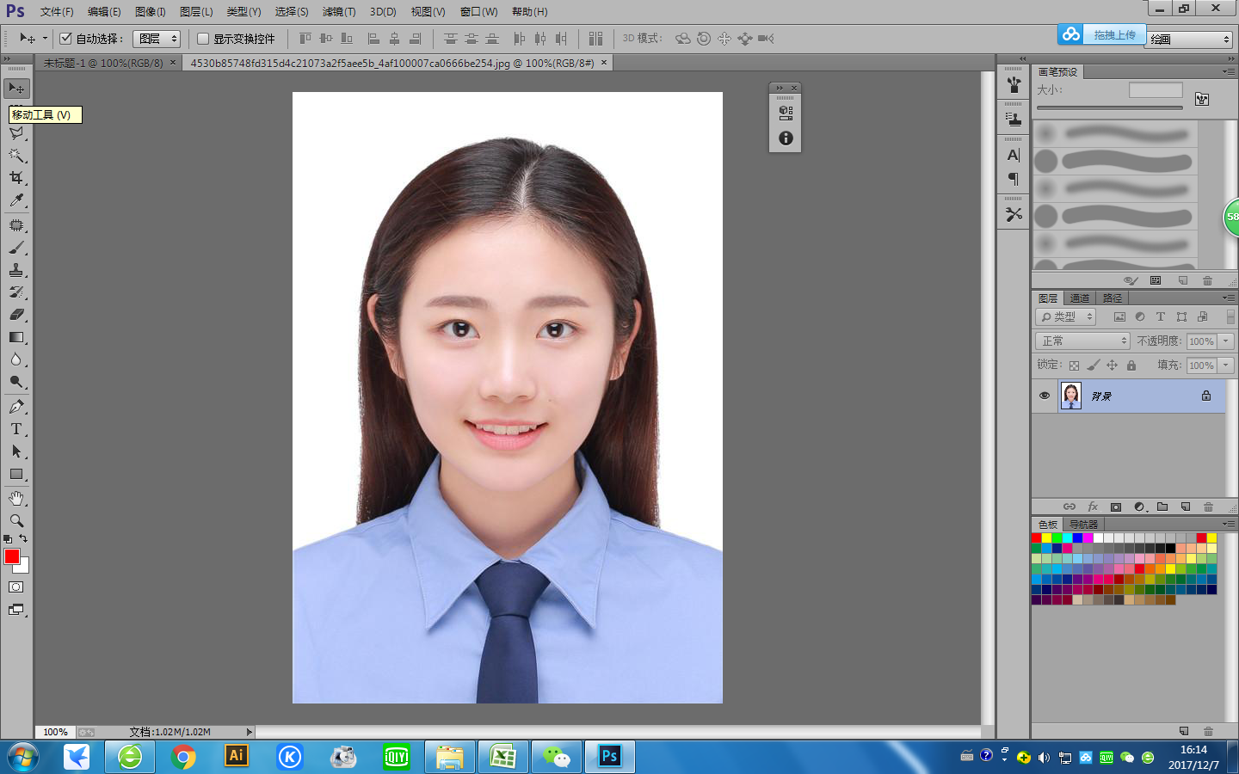
Task: Hide the 背景 layer with eye icon
Action: pos(1045,396)
